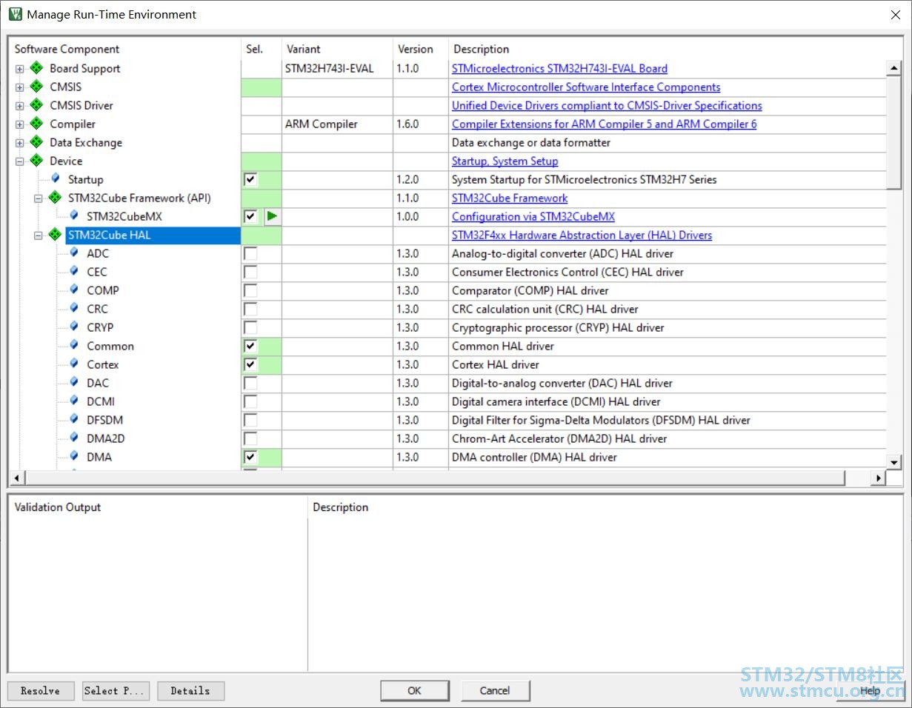Click the Description column header

[x=667, y=49]
